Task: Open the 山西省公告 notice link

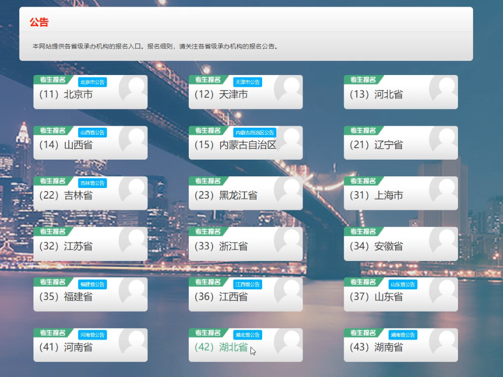Action: [x=93, y=132]
